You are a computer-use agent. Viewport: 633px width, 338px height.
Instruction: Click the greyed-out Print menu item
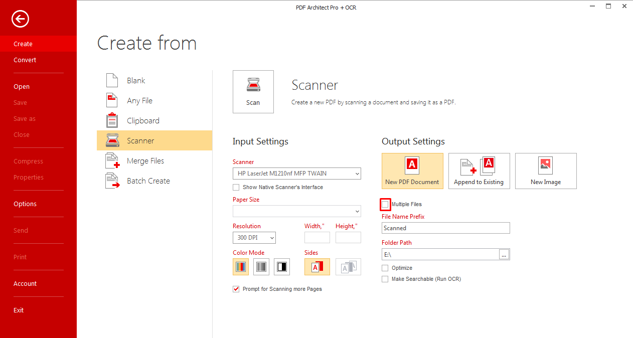(x=38, y=257)
